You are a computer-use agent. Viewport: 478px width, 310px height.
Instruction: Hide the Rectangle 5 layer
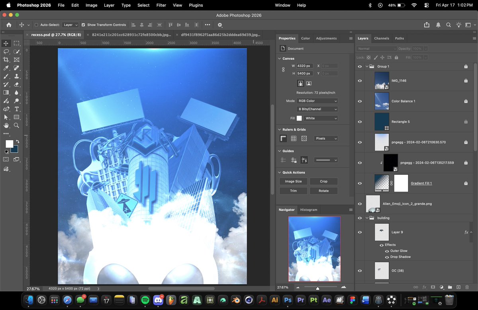(360, 122)
